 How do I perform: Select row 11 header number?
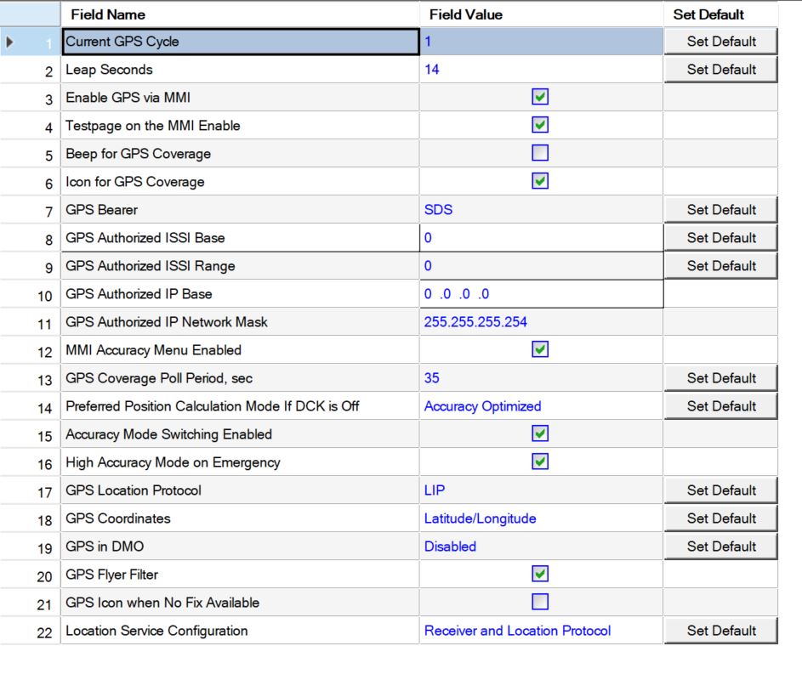click(x=44, y=322)
